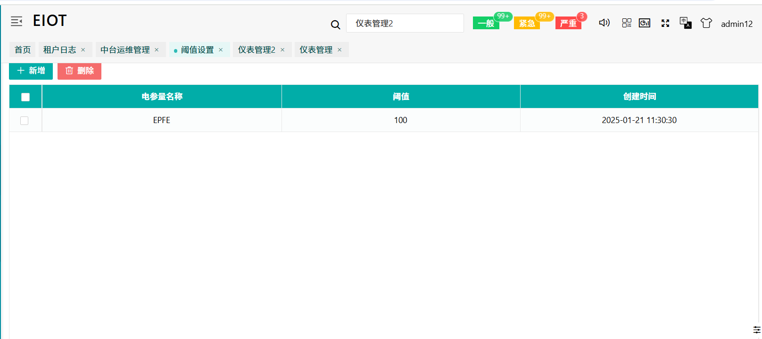Click the red 删除 delete button
Image resolution: width=762 pixels, height=339 pixels.
point(79,71)
